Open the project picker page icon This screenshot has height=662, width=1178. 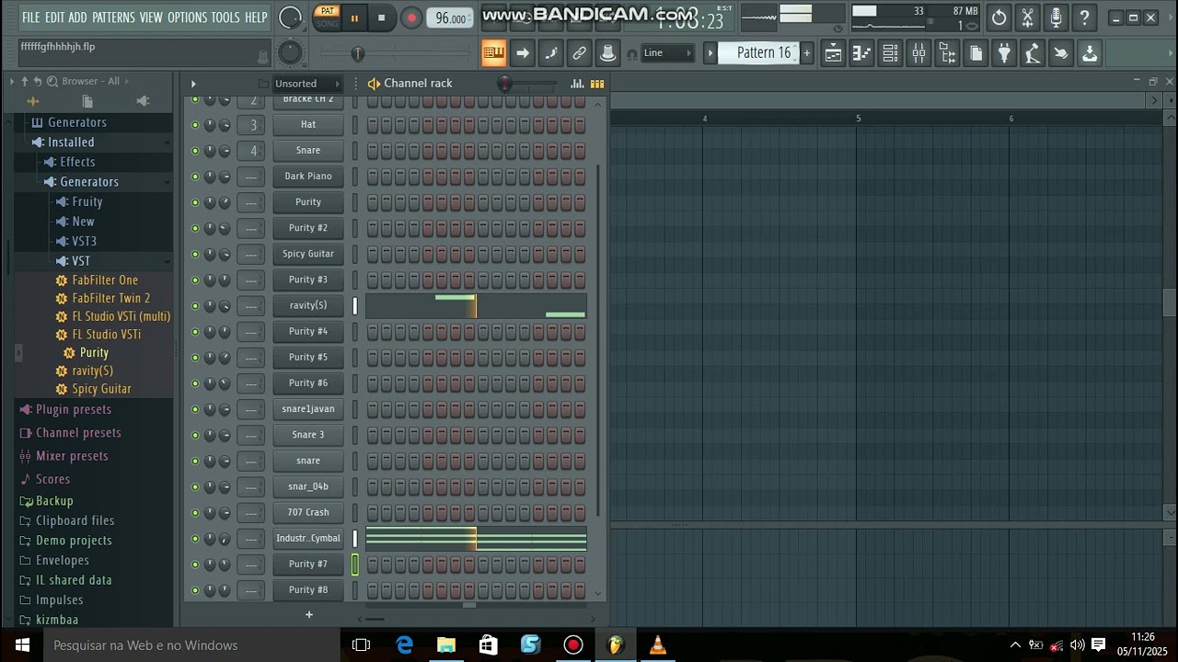(976, 53)
